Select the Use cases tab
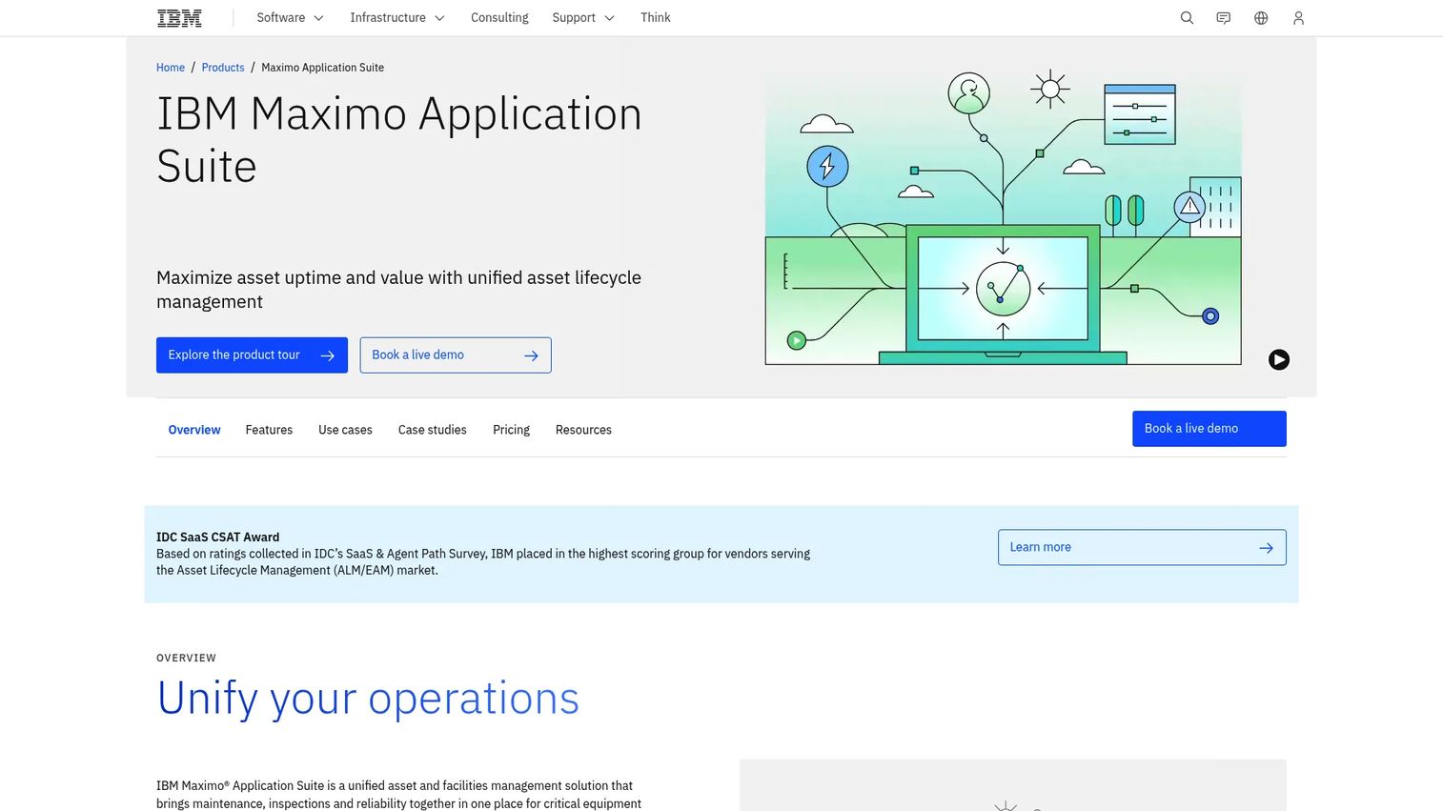The width and height of the screenshot is (1443, 811). pyautogui.click(x=345, y=430)
